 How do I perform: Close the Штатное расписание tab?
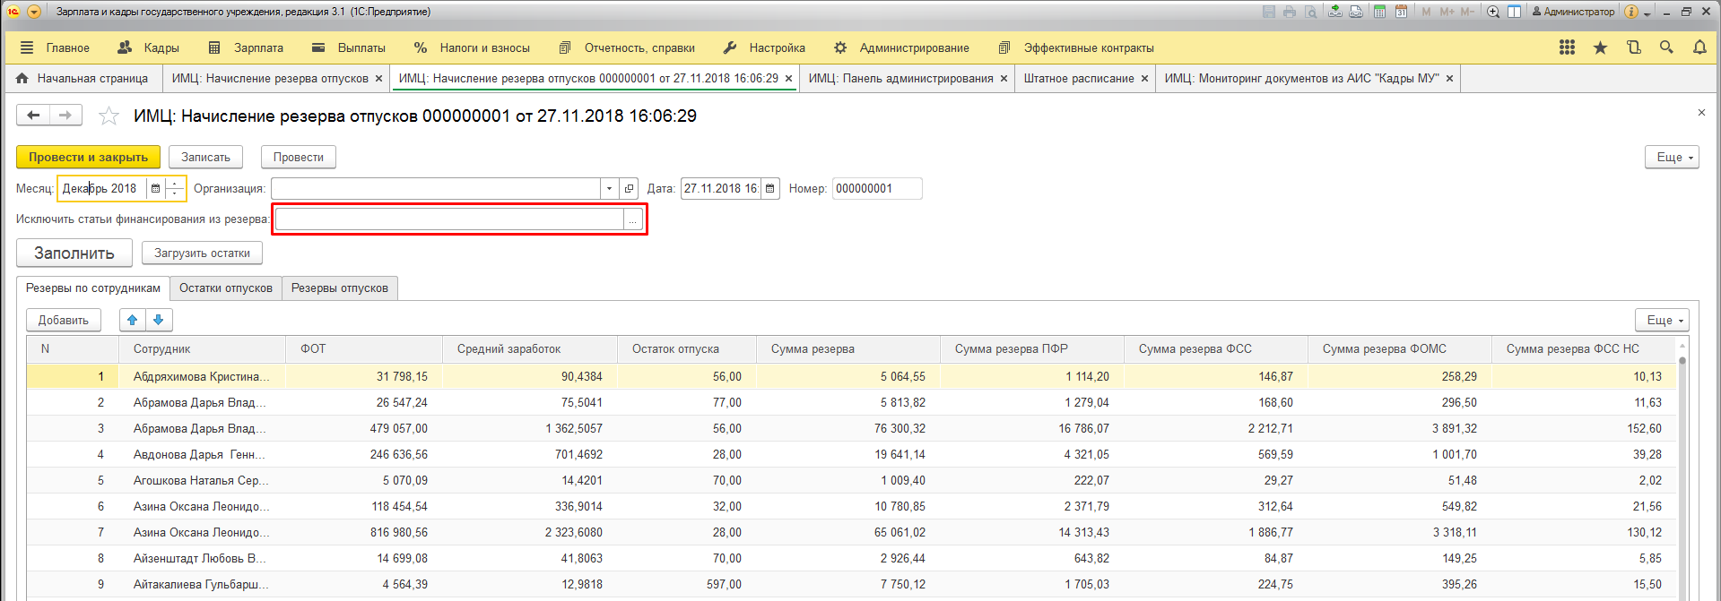[1144, 79]
